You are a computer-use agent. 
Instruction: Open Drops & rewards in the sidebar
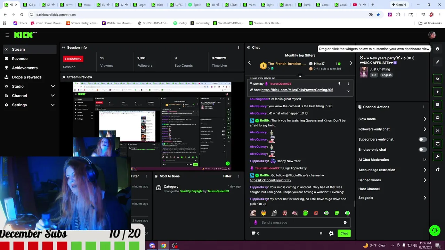click(30, 77)
